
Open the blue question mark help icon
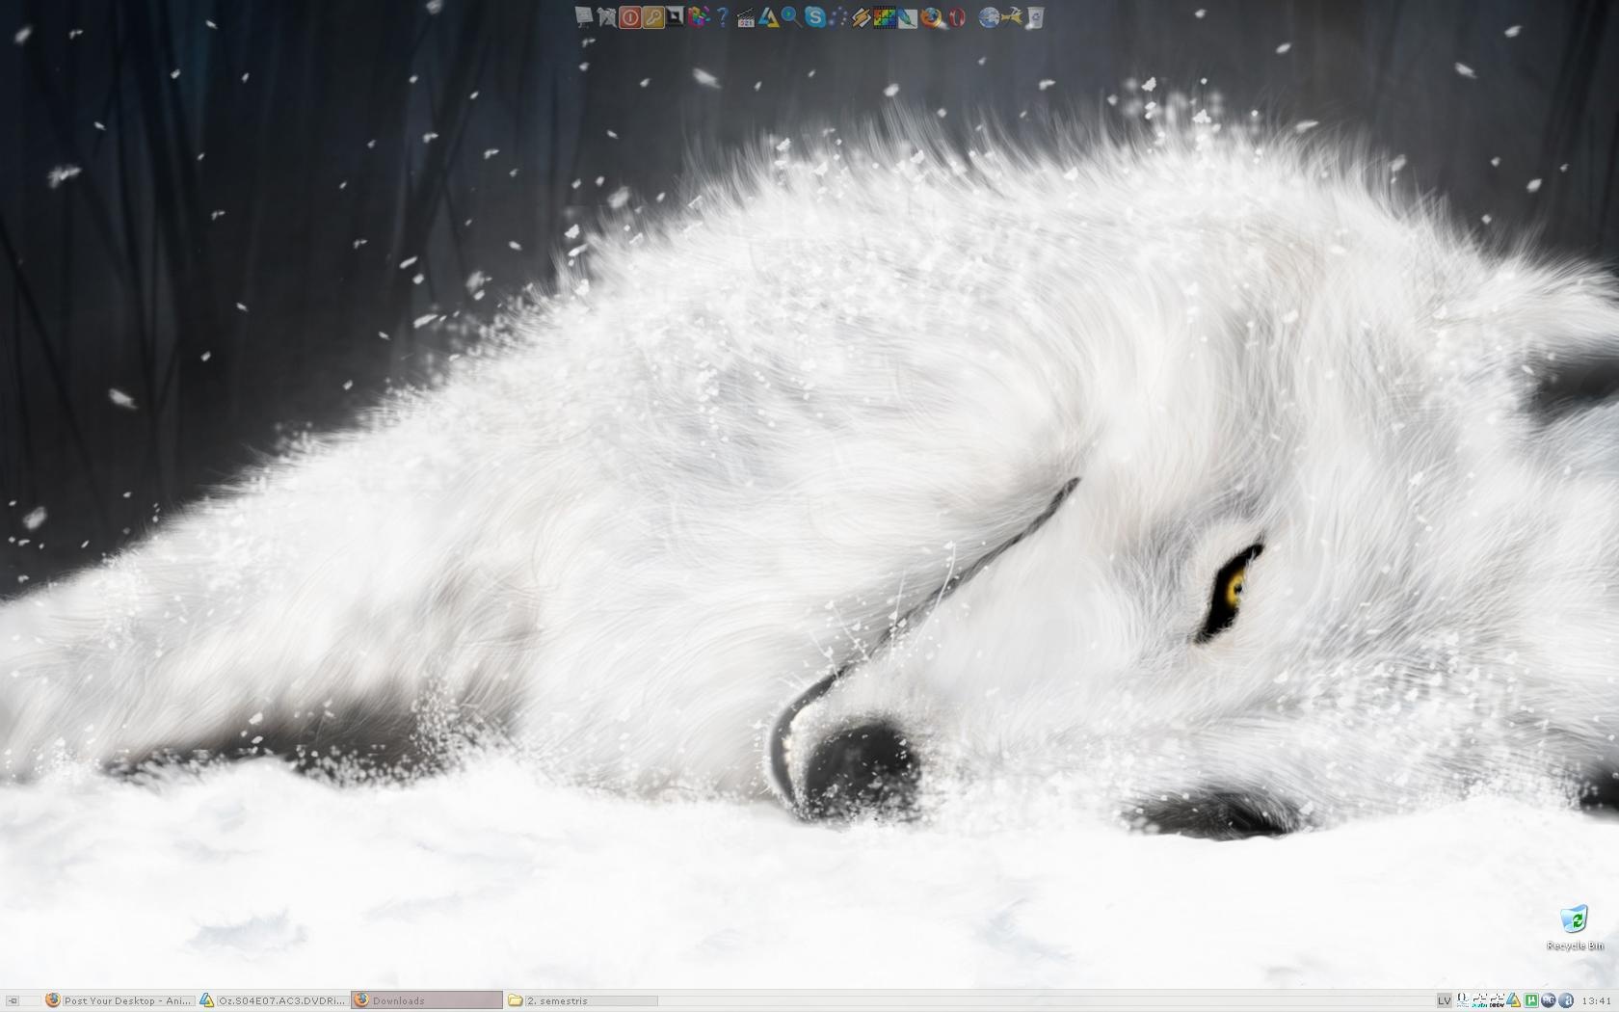pos(722,17)
